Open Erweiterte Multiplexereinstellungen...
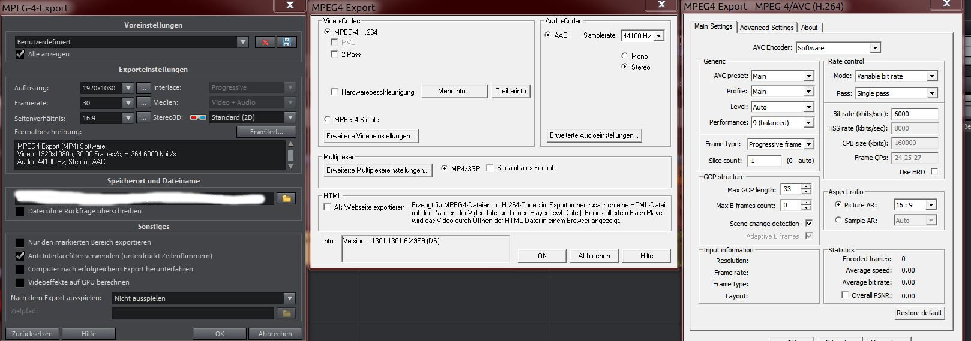 point(377,170)
